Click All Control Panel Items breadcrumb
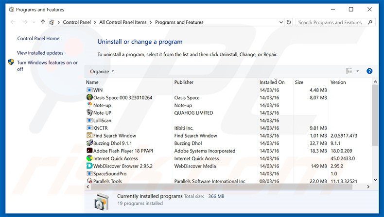Viewport: 384px width, 217px height. point(123,22)
